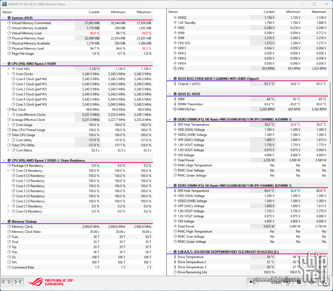Click the shrink sensor panels arrows button
Image resolution: width=333 pixels, height=291 pixels.
click(18, 281)
